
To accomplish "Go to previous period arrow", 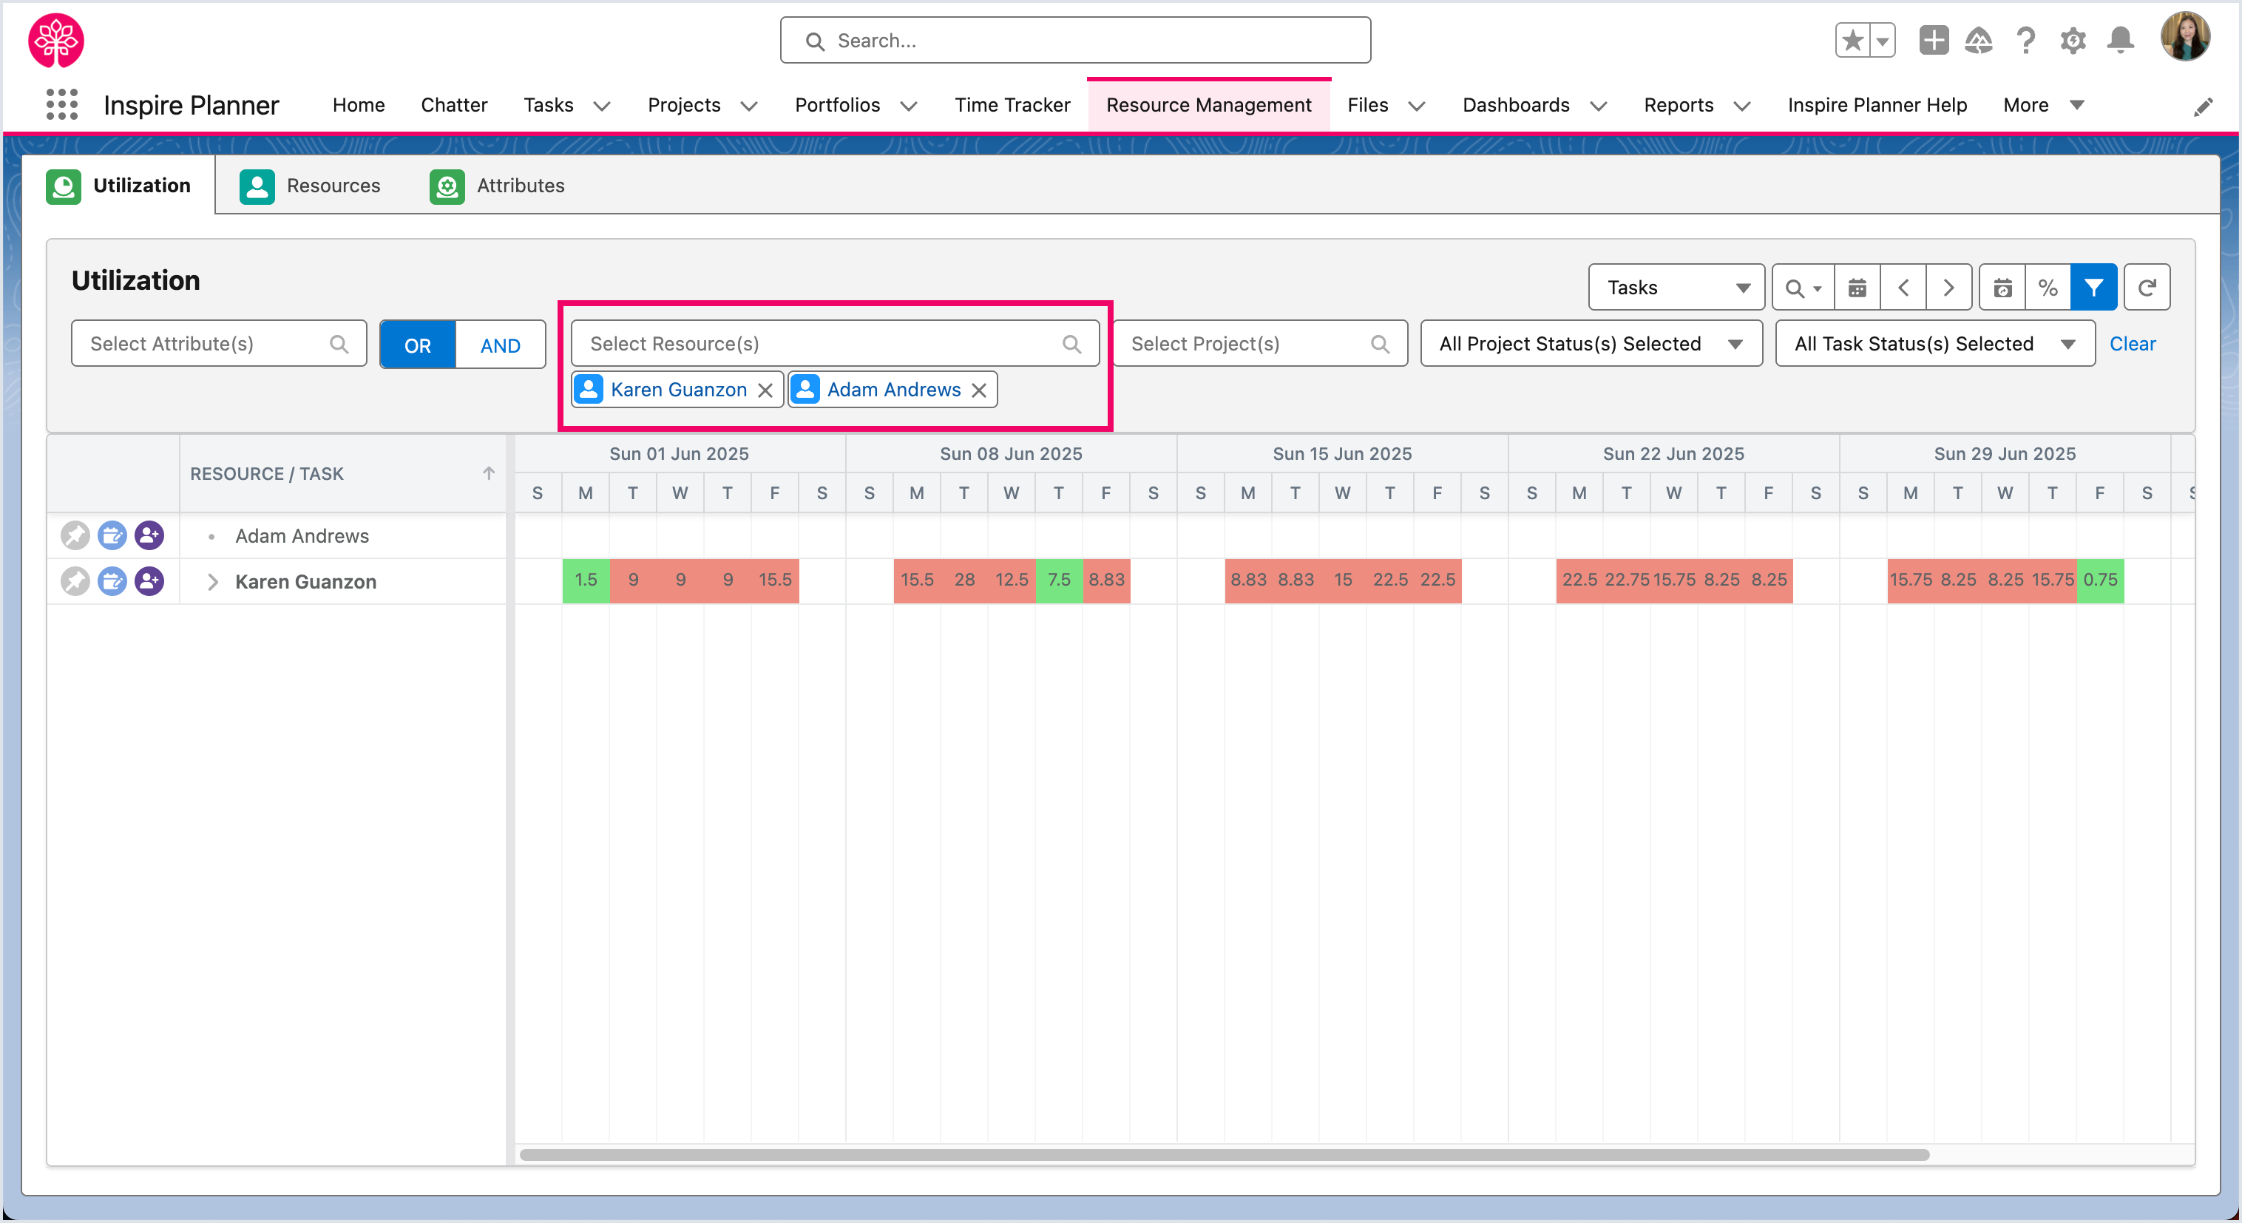I will tap(1903, 287).
